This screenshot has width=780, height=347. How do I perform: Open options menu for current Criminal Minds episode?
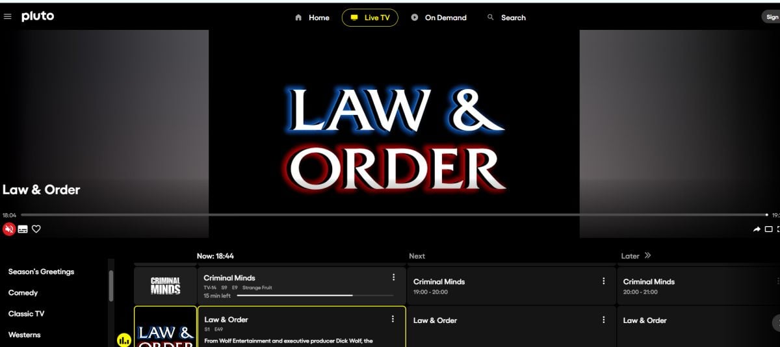pos(393,277)
